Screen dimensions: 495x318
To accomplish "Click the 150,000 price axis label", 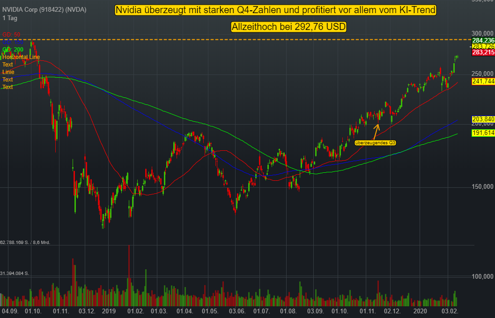I will (x=482, y=186).
